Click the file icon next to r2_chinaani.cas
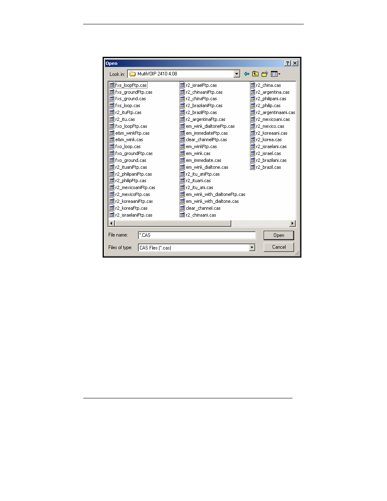Image resolution: width=387 pixels, height=501 pixels. pyautogui.click(x=182, y=215)
